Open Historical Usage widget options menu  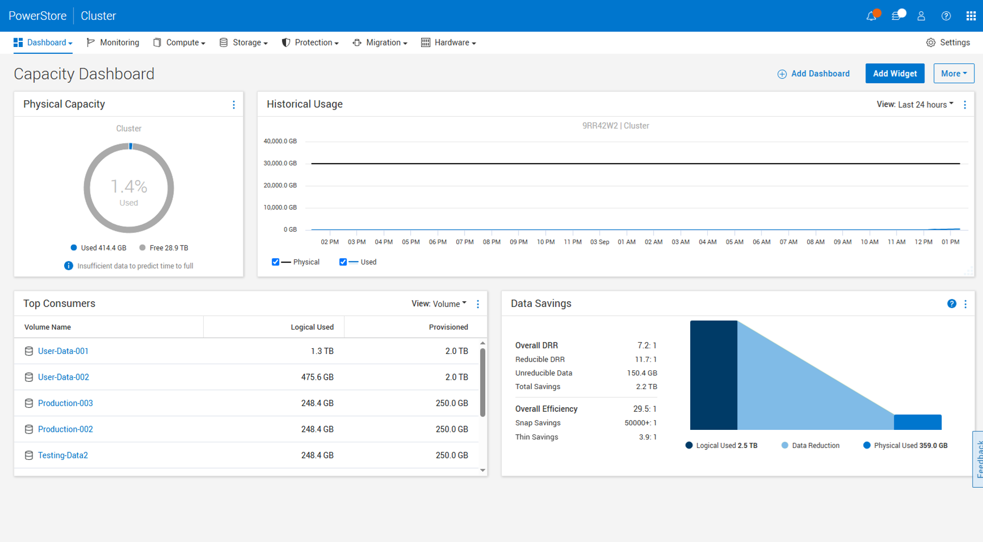(x=965, y=105)
